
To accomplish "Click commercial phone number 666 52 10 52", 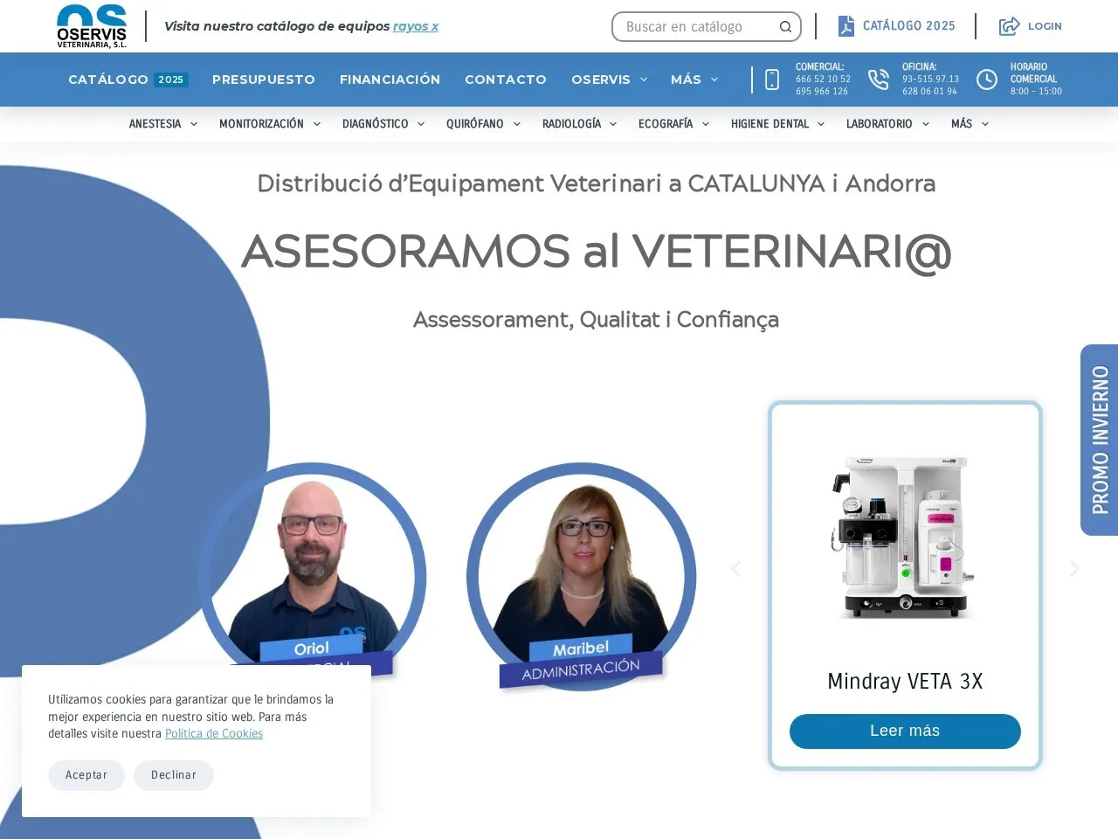I will [823, 79].
